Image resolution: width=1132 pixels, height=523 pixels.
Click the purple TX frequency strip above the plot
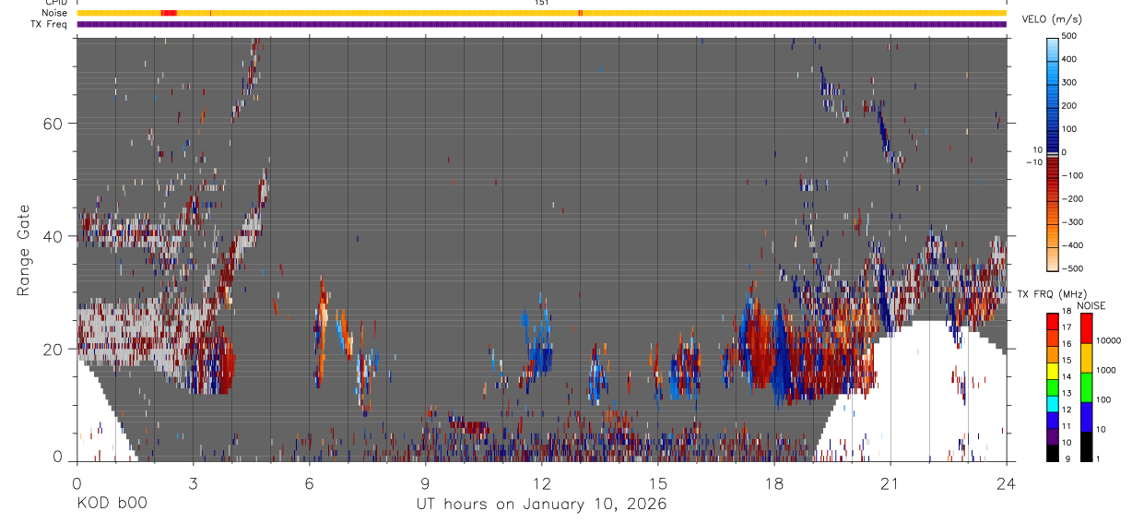click(541, 24)
